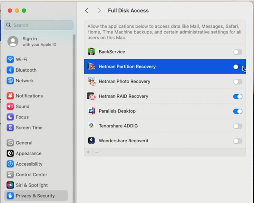The height and width of the screenshot is (203, 254).
Task: Enable Full Disk Access for BackService
Action: (x=238, y=52)
